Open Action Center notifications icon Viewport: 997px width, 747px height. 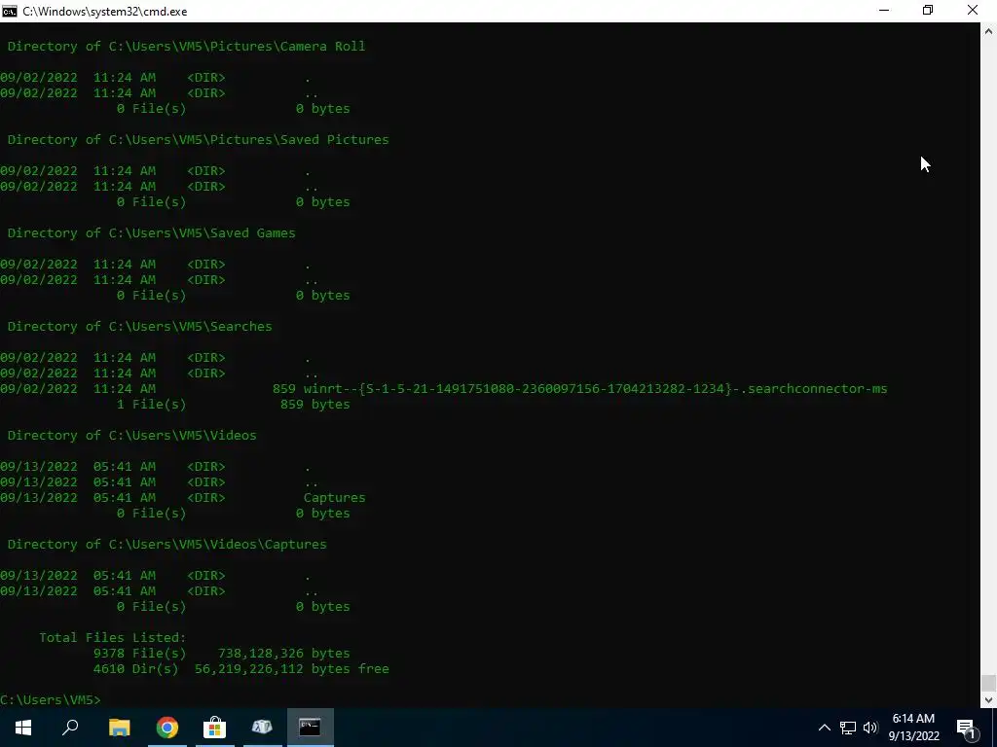click(966, 728)
